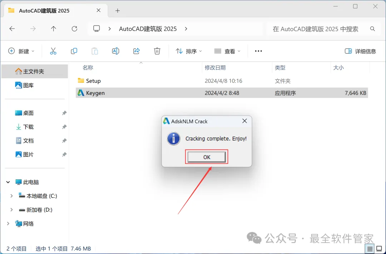Toggle the 详细信息 details pane
Viewport: 386px width, 254px height.
[x=360, y=51]
